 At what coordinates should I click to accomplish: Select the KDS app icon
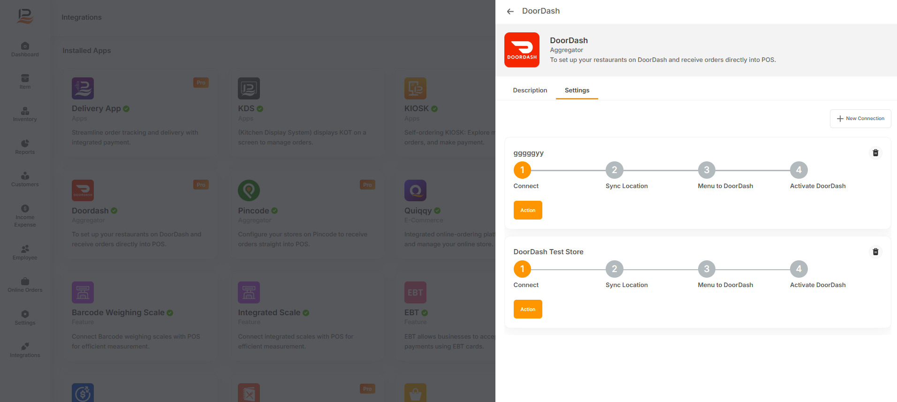pyautogui.click(x=249, y=88)
